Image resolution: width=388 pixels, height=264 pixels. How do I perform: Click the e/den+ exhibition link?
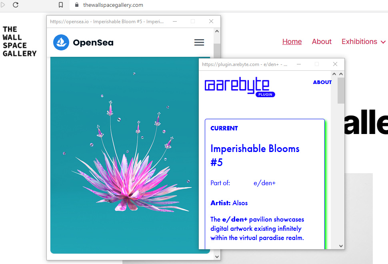click(x=264, y=183)
